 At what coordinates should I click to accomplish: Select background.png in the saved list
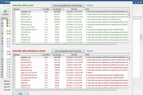(x=26, y=25)
